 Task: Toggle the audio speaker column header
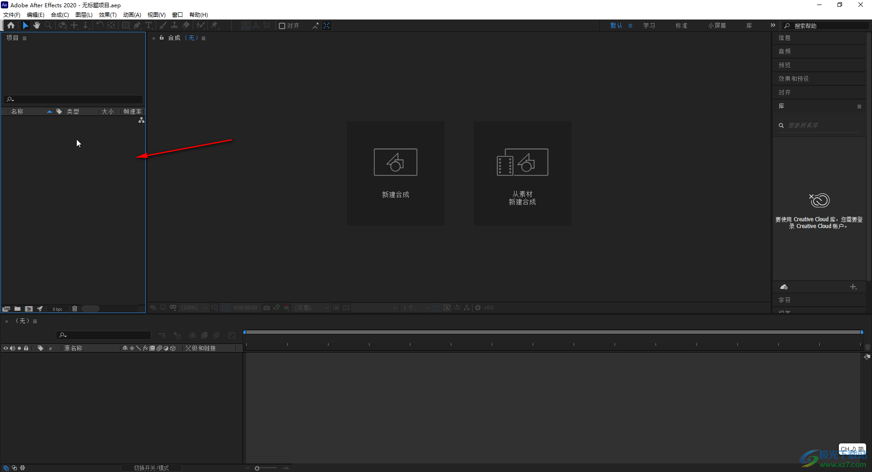[x=13, y=348]
